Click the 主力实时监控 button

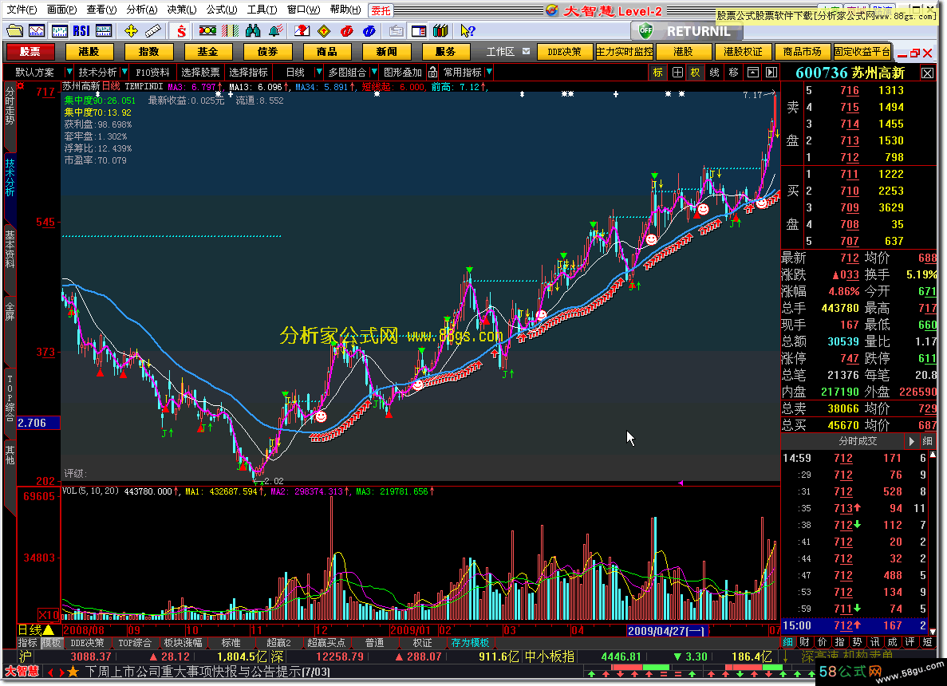click(x=625, y=52)
